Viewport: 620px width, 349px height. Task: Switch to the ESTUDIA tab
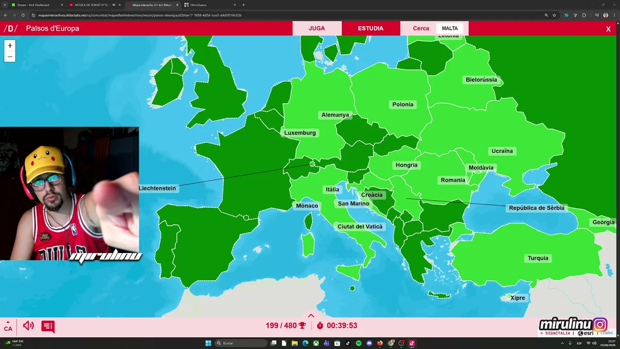click(371, 28)
